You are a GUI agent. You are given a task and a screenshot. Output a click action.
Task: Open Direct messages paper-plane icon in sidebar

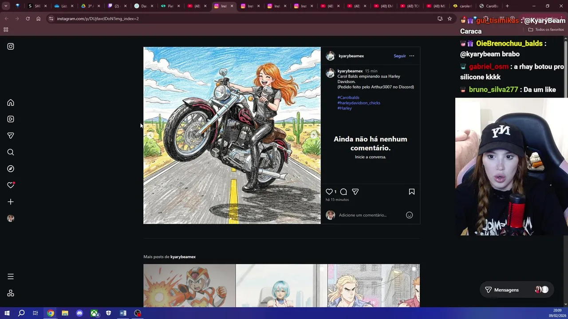[11, 136]
